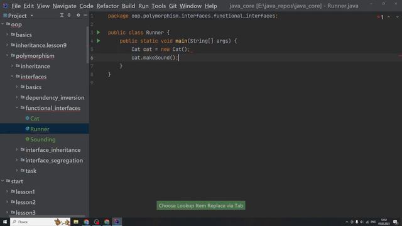This screenshot has height=226, width=402.
Task: Click 'Cat()' constructor call on line 5
Action: 180,49
